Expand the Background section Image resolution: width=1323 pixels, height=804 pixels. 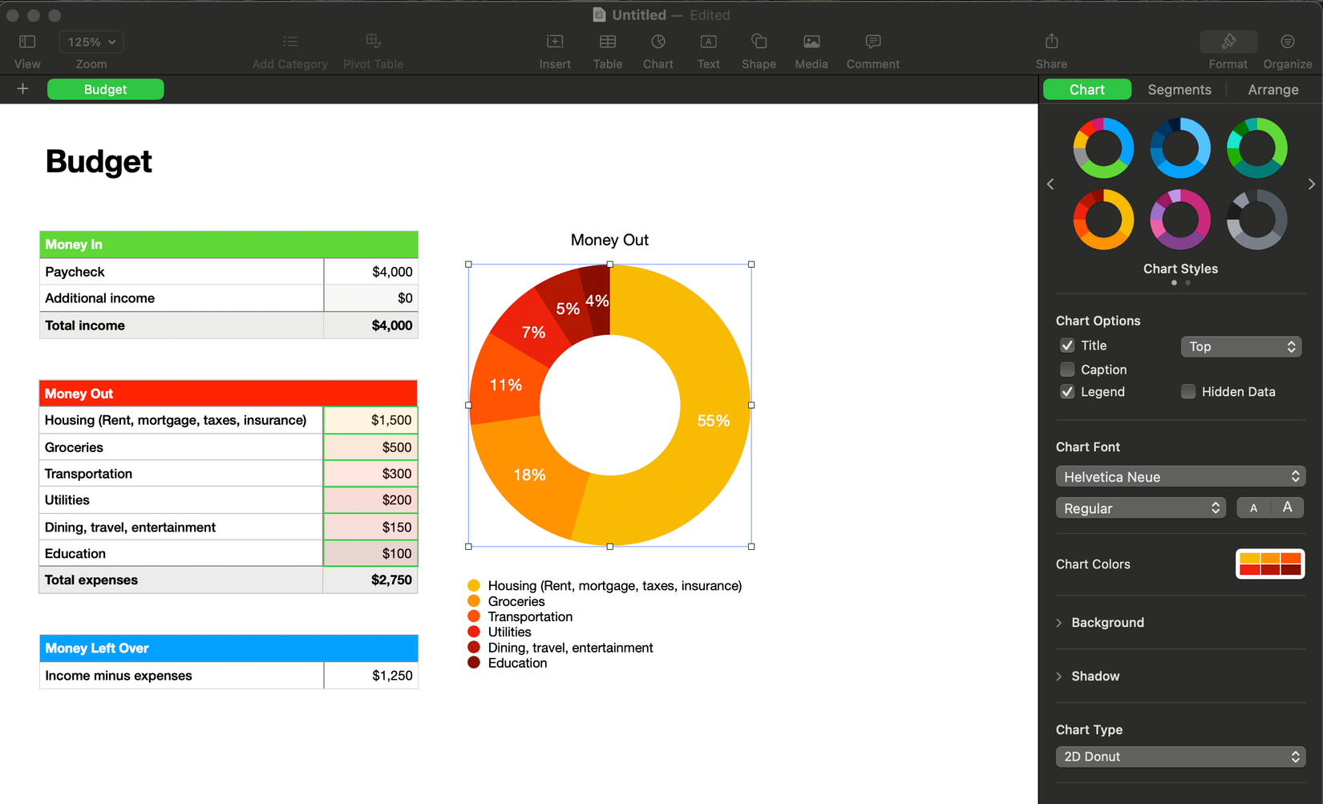point(1107,622)
